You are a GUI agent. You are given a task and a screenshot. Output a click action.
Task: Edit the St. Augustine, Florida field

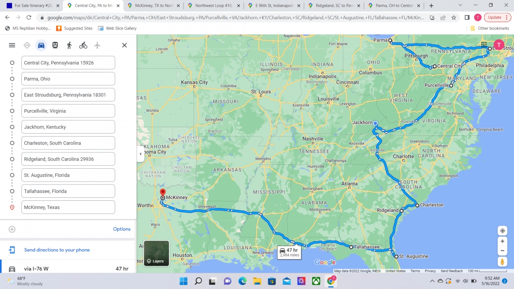tap(68, 175)
